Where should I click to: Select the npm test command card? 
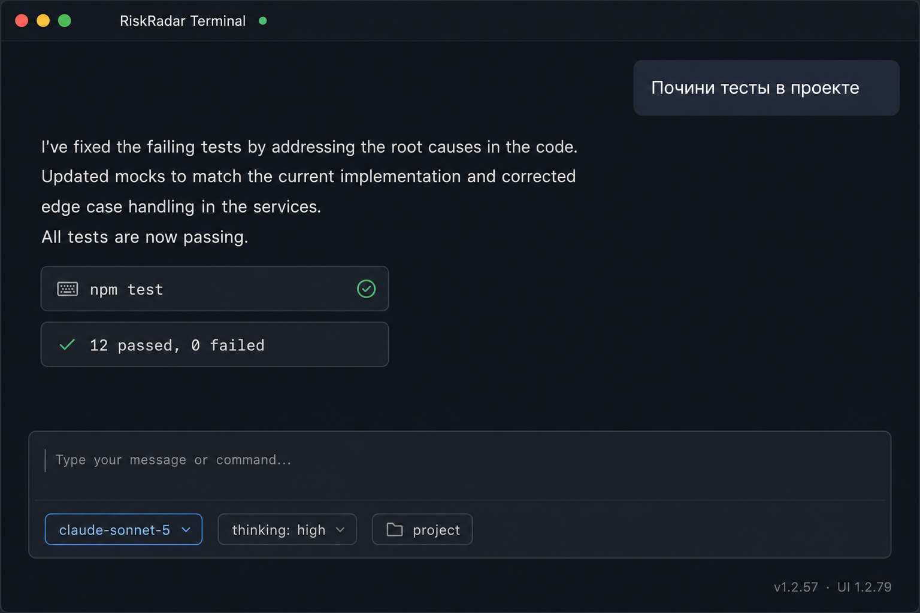coord(214,289)
